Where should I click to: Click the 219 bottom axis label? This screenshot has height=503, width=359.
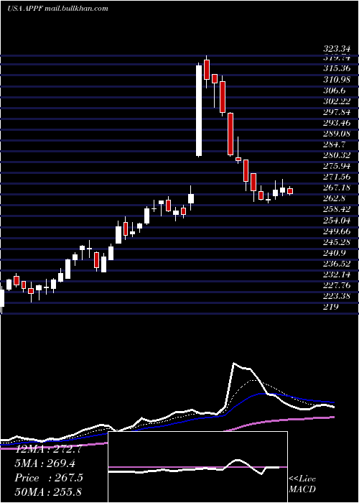tap(330, 307)
